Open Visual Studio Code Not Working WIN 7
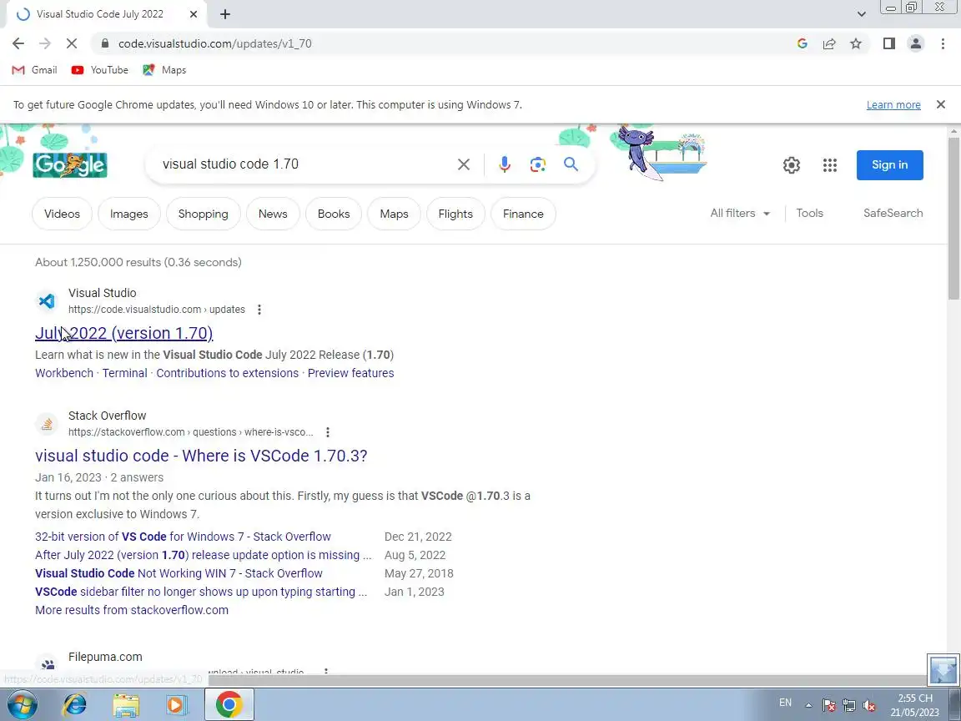Viewport: 961px width, 721px height. [179, 574]
